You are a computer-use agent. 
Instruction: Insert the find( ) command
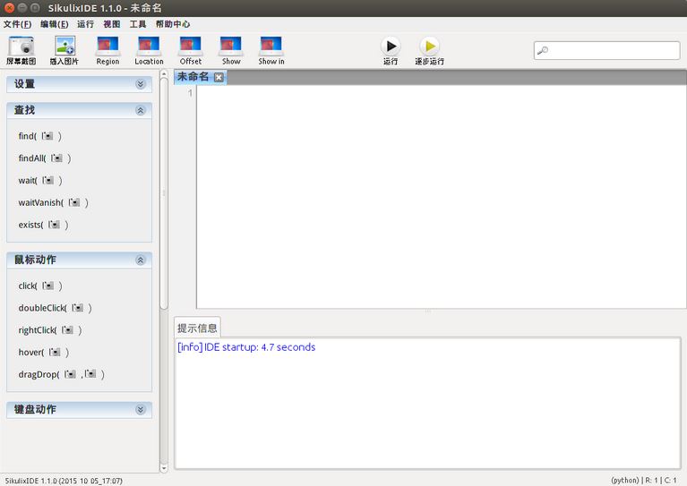point(40,136)
